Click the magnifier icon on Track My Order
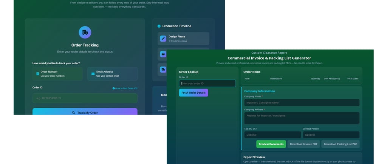Image resolution: width=387 pixels, height=164 pixels. click(x=74, y=113)
